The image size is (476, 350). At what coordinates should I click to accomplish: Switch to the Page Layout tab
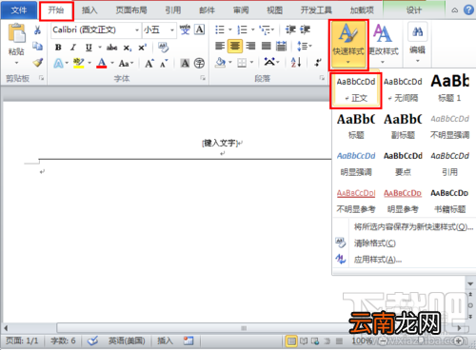point(131,10)
